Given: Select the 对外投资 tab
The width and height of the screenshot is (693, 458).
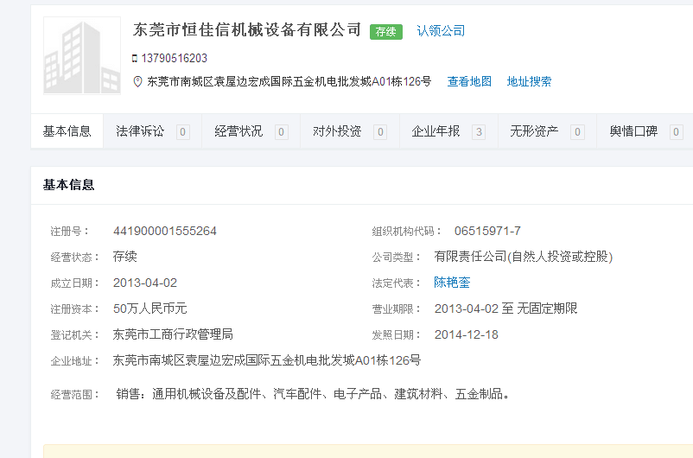Looking at the screenshot, I should coord(337,131).
